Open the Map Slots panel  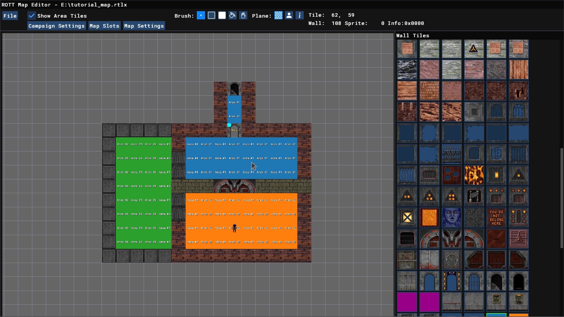pos(104,26)
